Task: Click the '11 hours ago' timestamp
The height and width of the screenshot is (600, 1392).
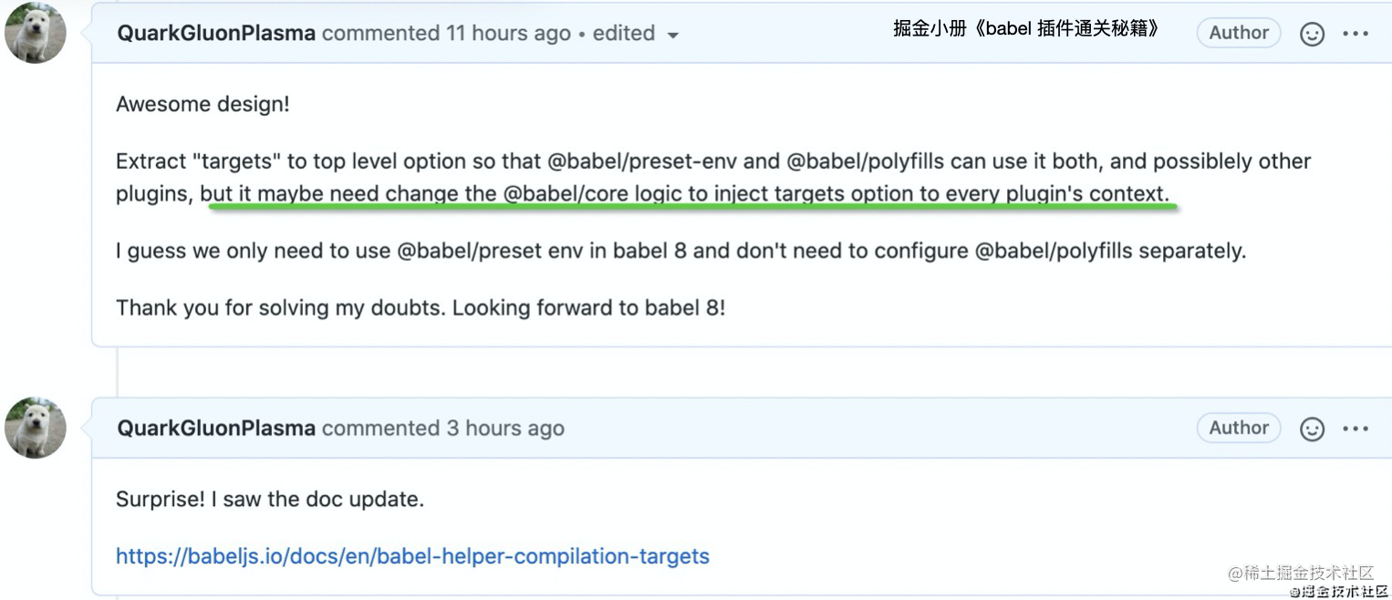Action: pyautogui.click(x=508, y=33)
